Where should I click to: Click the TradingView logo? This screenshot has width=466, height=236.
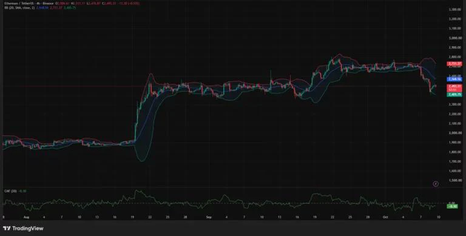[x=23, y=228]
